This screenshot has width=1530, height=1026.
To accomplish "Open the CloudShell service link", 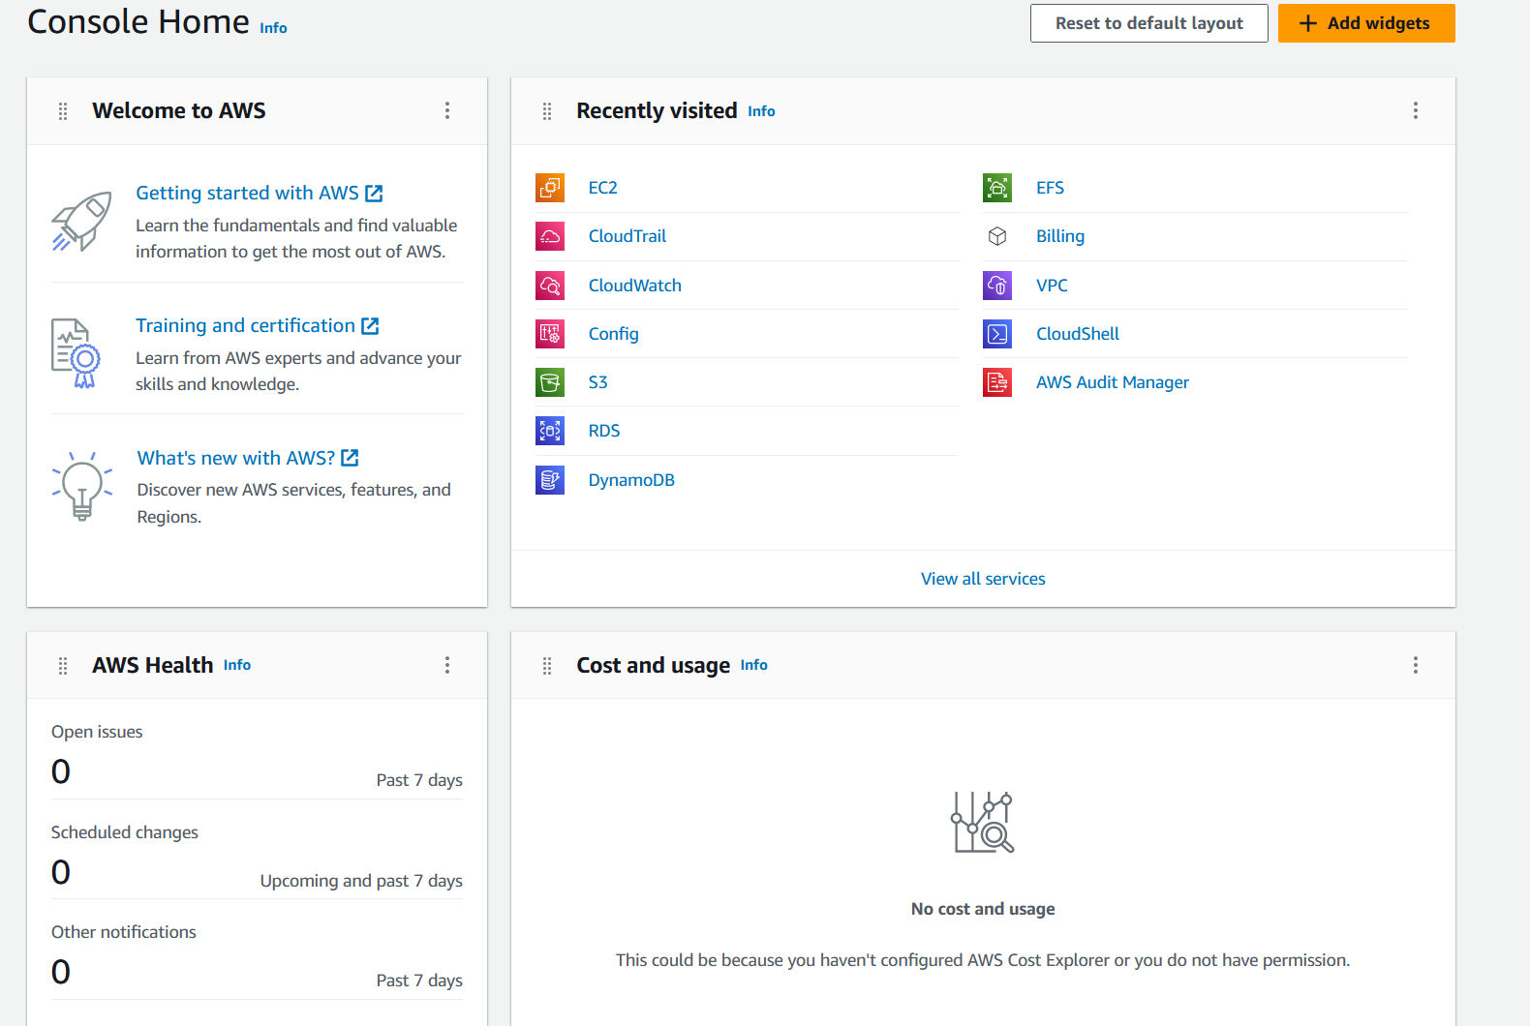I will [x=1078, y=334].
